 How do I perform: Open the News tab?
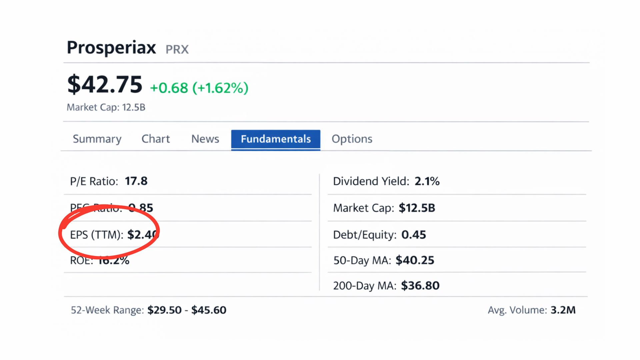(205, 139)
